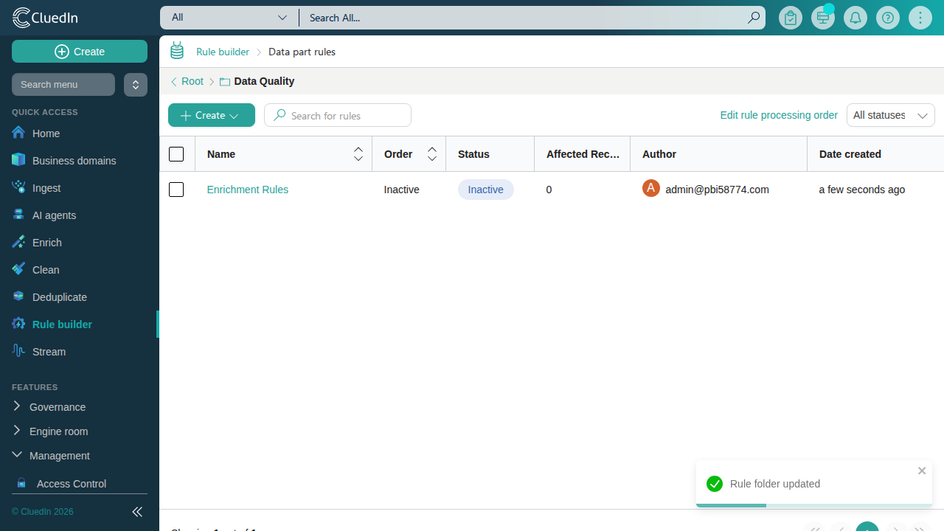Click Edit rule processing order link
The width and height of the screenshot is (944, 531).
pos(779,115)
